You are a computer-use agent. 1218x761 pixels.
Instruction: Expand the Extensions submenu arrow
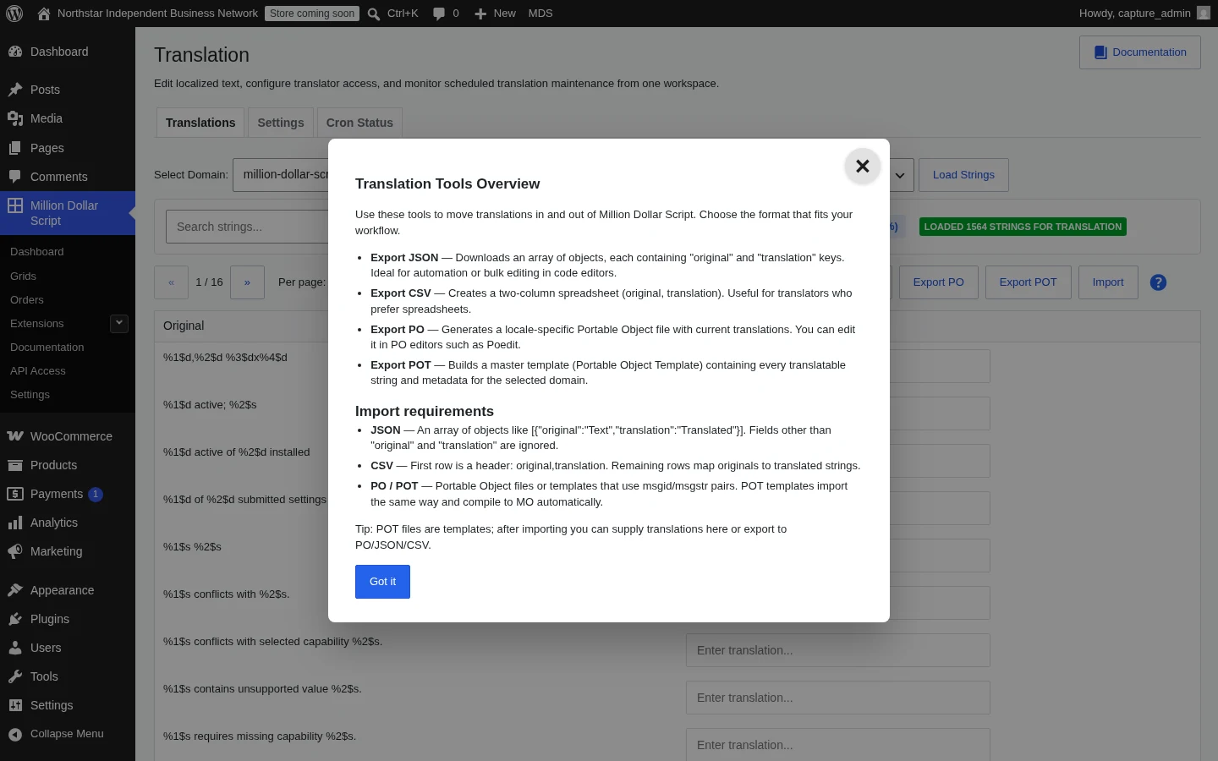[x=119, y=323]
